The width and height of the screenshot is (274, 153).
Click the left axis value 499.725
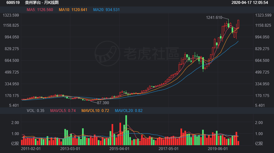[x=12, y=72]
